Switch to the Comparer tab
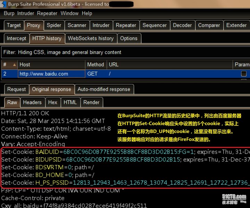Screen dimensions: 250x208 click(x=209, y=25)
